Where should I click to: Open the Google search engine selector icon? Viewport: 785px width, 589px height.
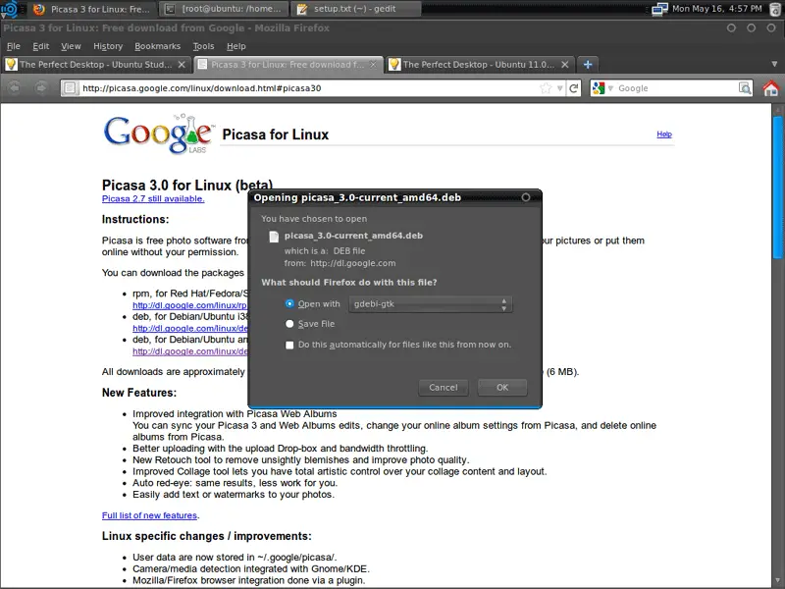(x=599, y=88)
